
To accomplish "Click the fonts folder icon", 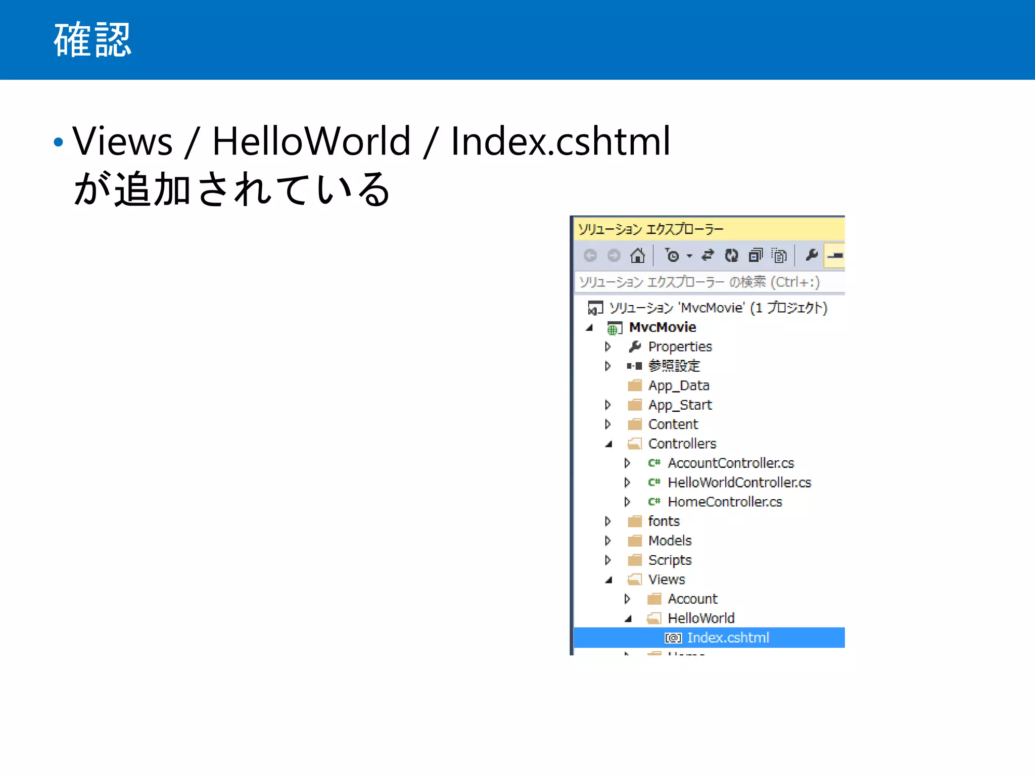I will 635,521.
